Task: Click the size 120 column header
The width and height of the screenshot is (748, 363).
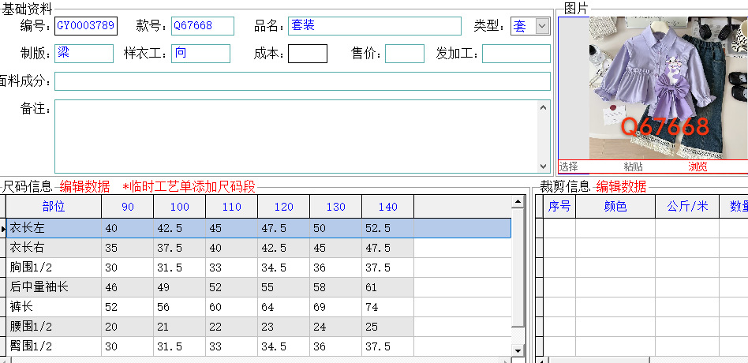Action: point(283,207)
